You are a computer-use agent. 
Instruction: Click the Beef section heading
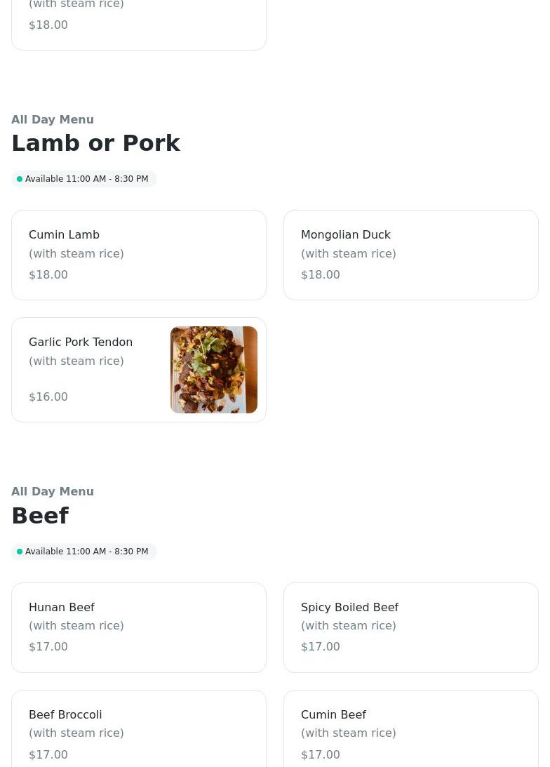pos(40,516)
